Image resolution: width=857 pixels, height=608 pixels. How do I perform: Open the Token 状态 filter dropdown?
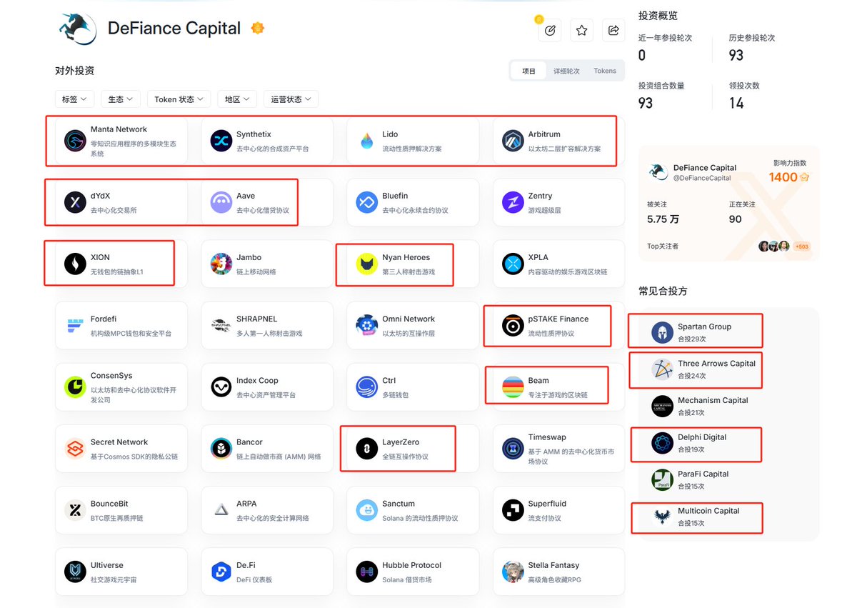click(x=179, y=99)
